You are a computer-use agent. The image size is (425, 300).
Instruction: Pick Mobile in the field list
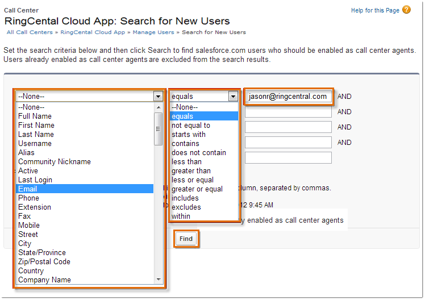(85, 226)
